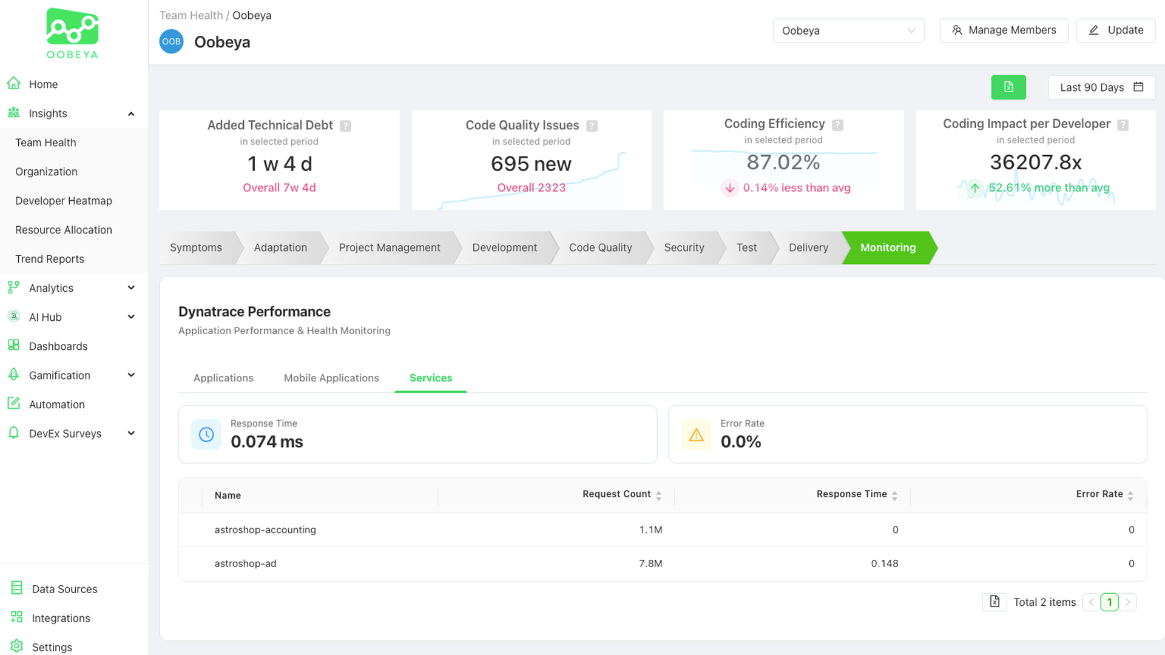Select the Security stage tab
Viewport: 1165px width, 655px height.
point(684,247)
